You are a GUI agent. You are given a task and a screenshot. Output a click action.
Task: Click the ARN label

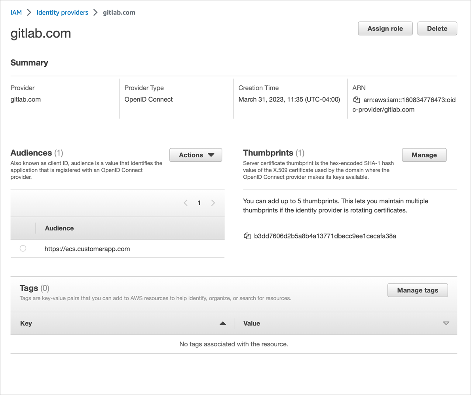click(359, 88)
